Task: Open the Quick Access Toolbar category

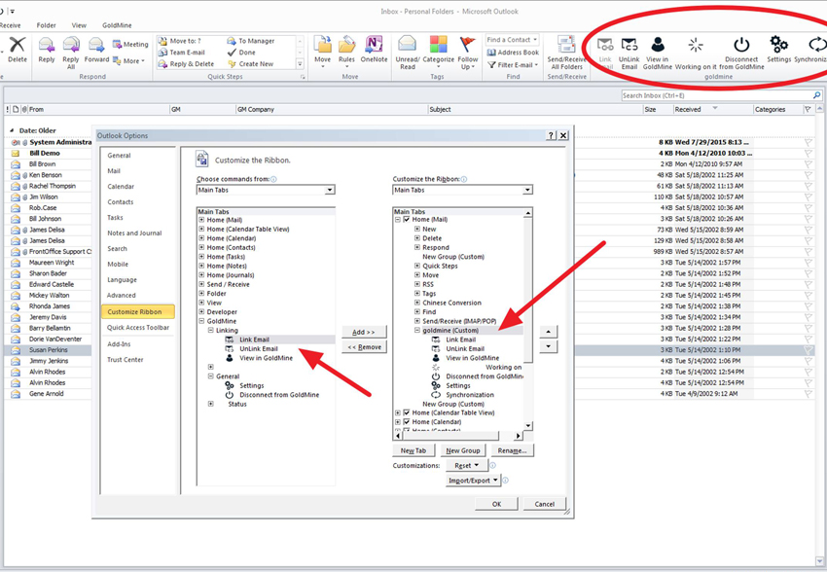Action: (138, 328)
